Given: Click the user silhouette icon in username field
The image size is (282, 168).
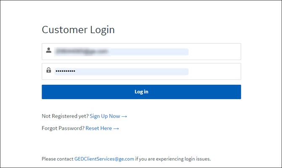Looking at the screenshot, I should coord(49,50).
